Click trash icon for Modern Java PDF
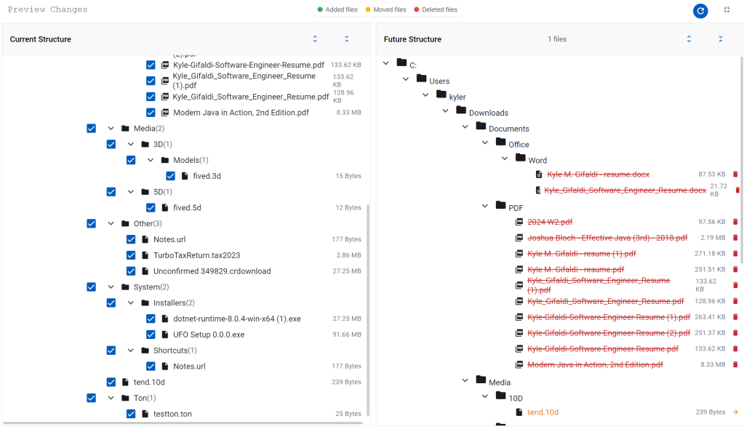Viewport: 744px width, 448px height. 735,365
